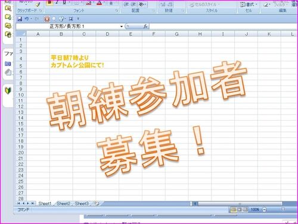
Task: Click the Undo arrow icon
Action: coord(26,19)
